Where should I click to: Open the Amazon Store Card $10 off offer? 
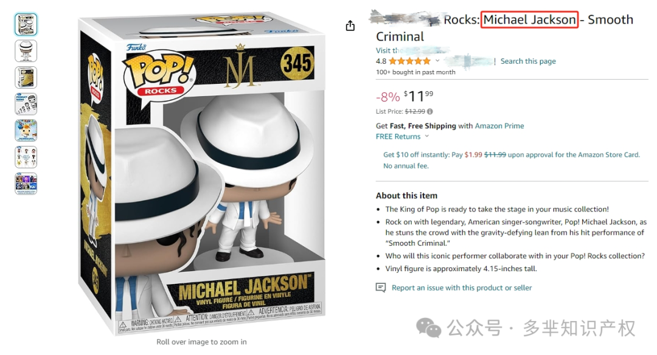(512, 160)
